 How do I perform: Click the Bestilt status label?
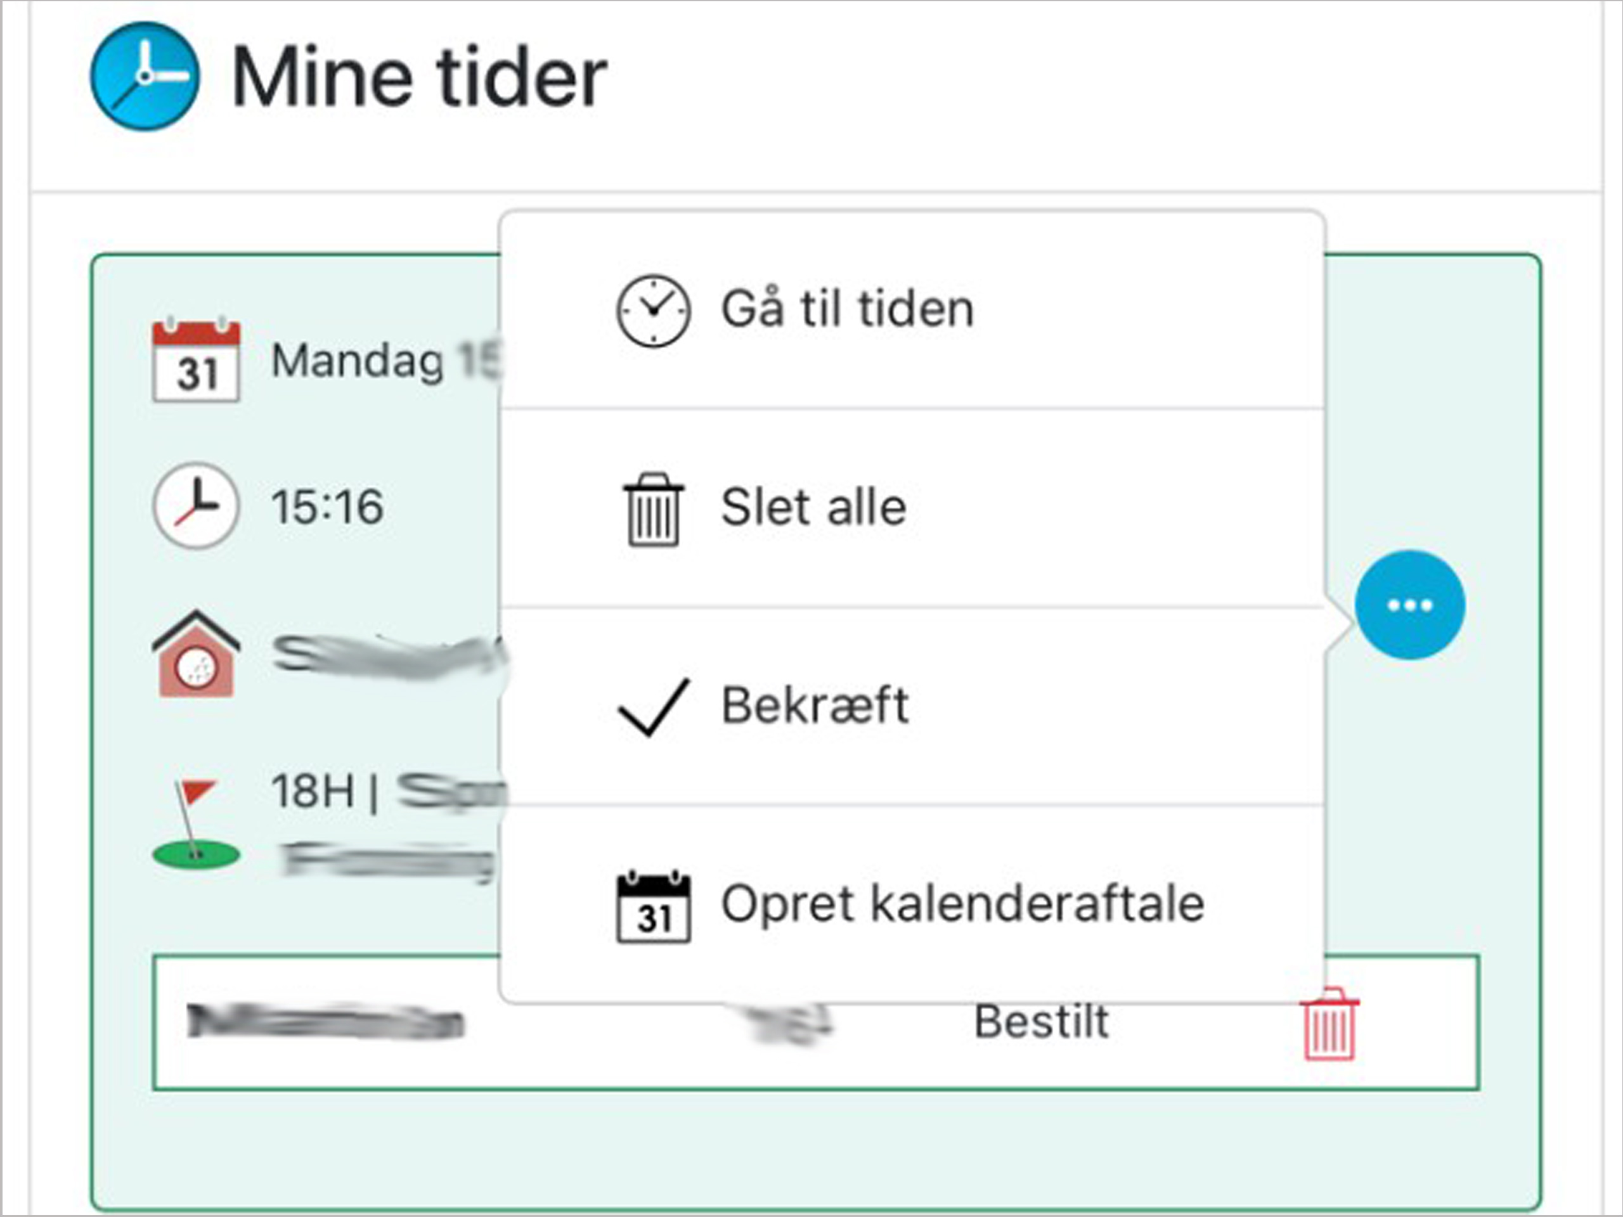(x=1041, y=1022)
